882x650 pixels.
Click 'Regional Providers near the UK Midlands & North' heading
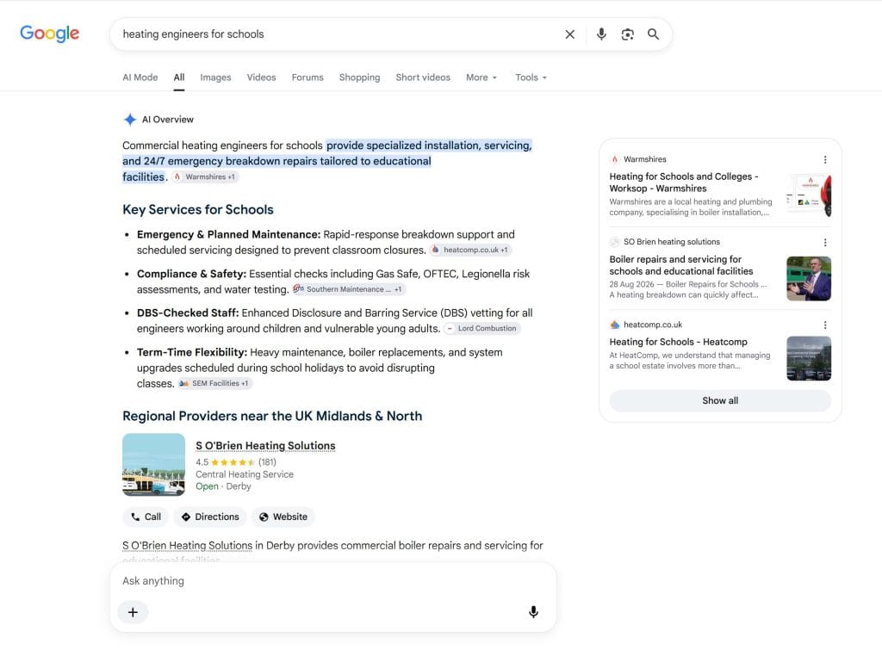272,416
